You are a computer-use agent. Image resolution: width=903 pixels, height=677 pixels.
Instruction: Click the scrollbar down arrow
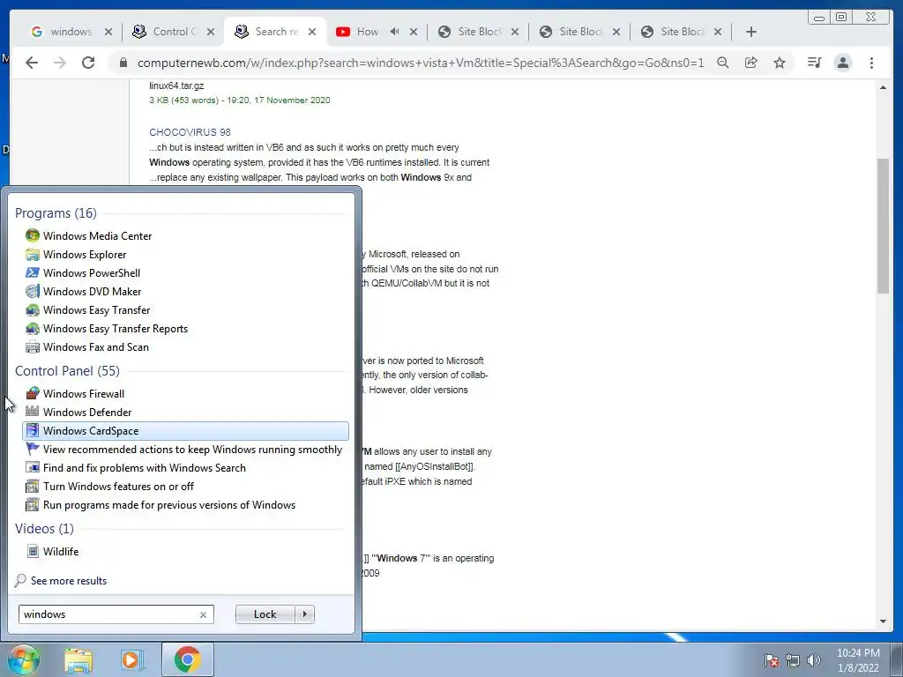883,621
